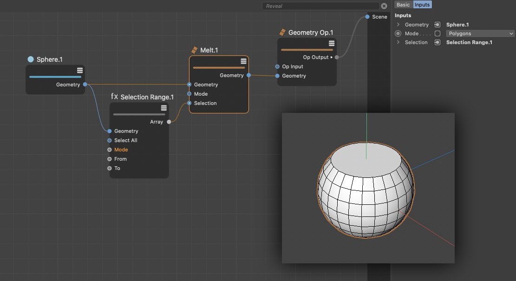This screenshot has height=281, width=516.
Task: Open the Polygons mode dropdown
Action: 480,33
